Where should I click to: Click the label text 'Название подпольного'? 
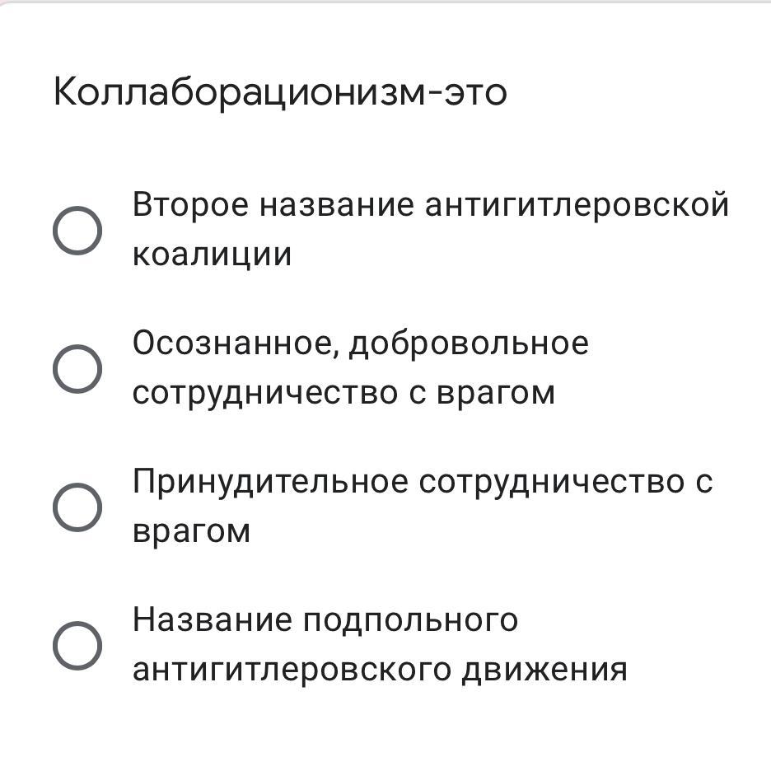(325, 620)
